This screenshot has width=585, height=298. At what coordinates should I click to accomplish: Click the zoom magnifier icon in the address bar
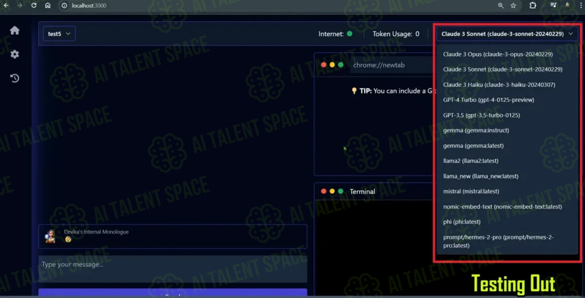tap(500, 6)
